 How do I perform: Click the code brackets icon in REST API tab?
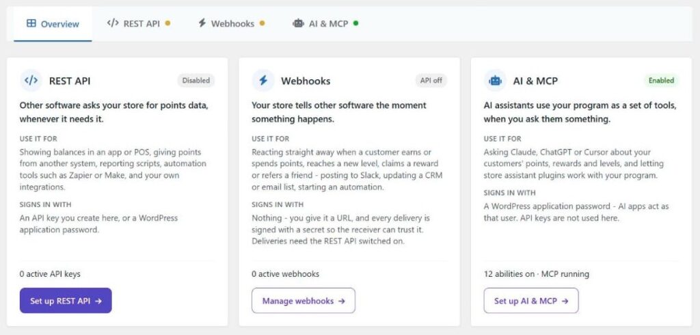coord(113,23)
